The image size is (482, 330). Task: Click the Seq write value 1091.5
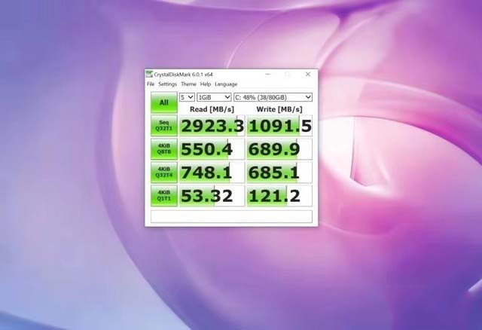tap(279, 126)
